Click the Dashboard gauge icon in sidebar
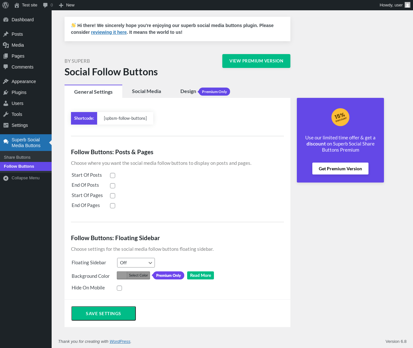This screenshot has width=413, height=348. 6,20
